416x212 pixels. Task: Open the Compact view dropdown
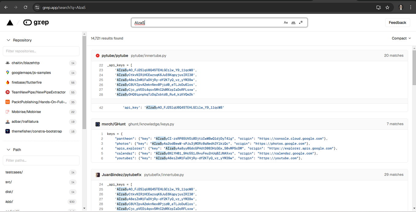click(x=401, y=38)
